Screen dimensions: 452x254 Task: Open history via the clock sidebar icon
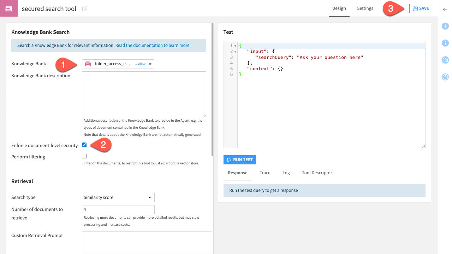click(445, 77)
